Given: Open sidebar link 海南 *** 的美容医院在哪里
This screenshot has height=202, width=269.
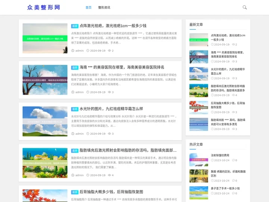Looking at the screenshot, I should (228, 55).
